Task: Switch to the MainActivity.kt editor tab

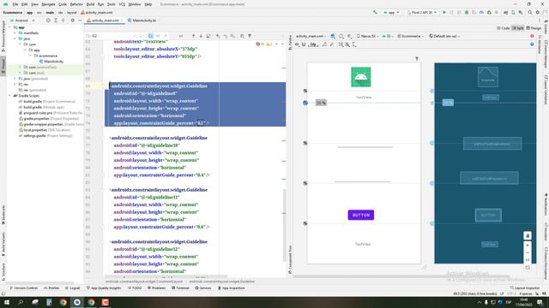Action: pyautogui.click(x=142, y=21)
